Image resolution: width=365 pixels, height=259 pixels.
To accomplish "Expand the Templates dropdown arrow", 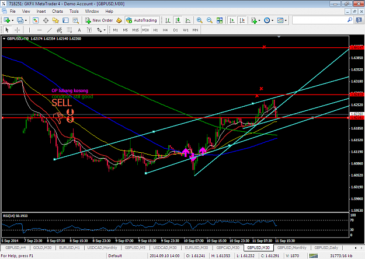I will (286, 20).
